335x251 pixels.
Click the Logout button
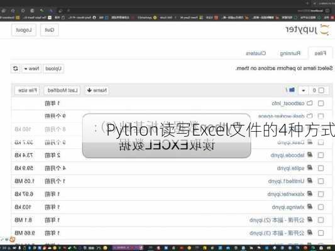click(24, 30)
